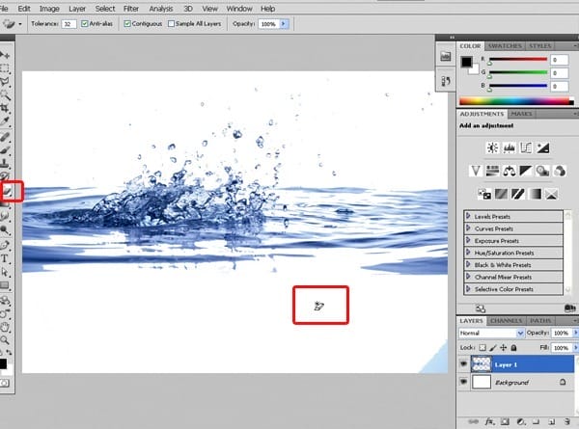The image size is (579, 429).
Task: Add a Gradient Map adjustment
Action: pyautogui.click(x=535, y=194)
